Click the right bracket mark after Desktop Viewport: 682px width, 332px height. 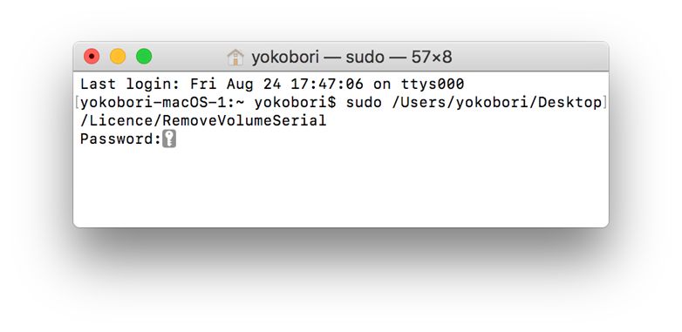click(x=605, y=103)
